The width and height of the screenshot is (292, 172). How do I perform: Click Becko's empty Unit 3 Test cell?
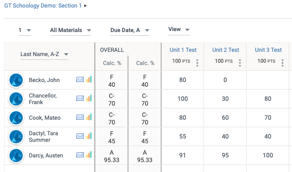pos(267,80)
